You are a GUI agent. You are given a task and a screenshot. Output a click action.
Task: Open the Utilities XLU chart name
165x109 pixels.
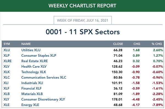click(x=31, y=50)
